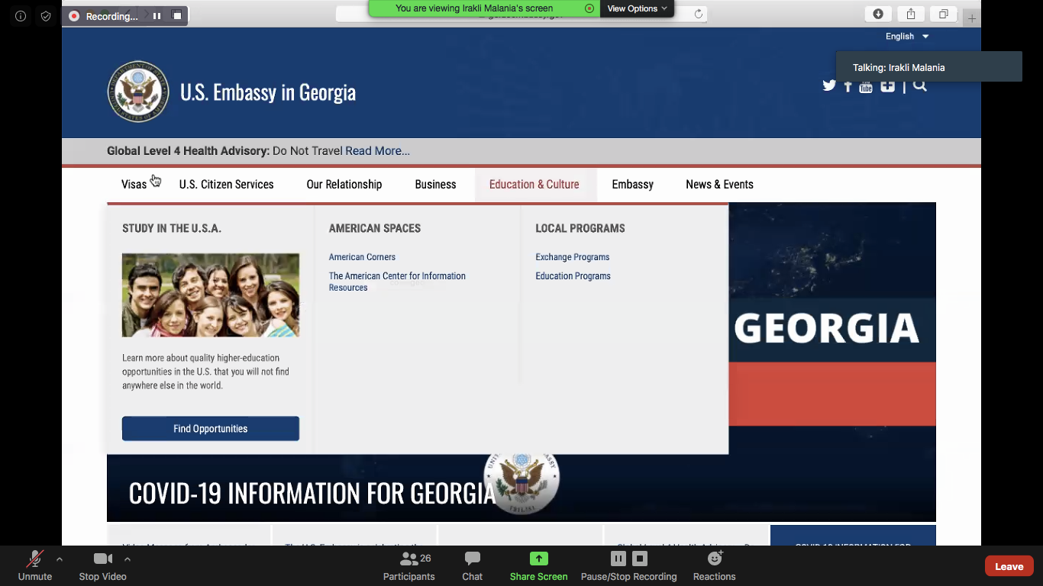This screenshot has height=586, width=1043.
Task: Click the students group photo thumbnail
Action: tap(211, 295)
